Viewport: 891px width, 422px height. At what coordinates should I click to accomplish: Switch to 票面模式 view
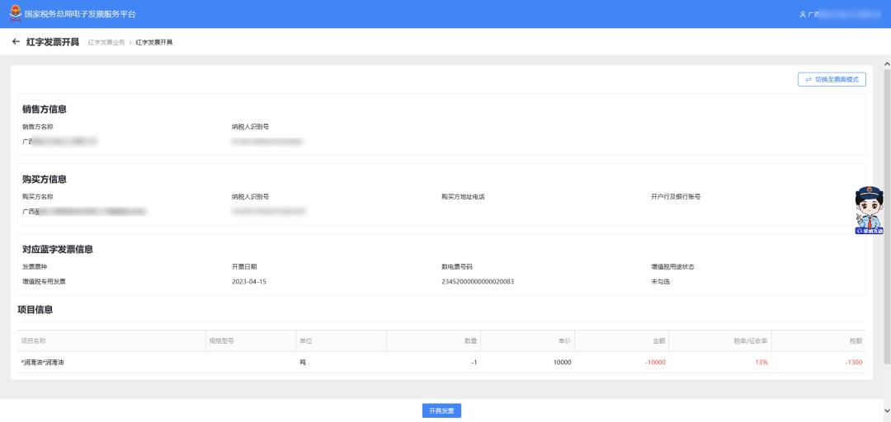click(x=832, y=80)
